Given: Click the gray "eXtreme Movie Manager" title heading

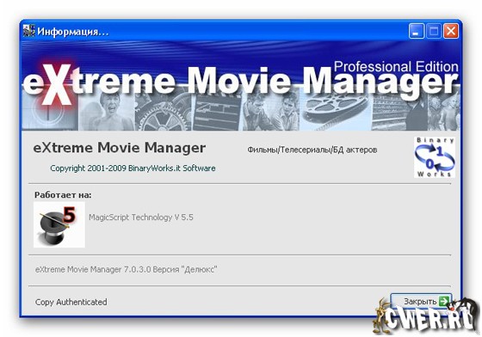Looking at the screenshot, I should [120, 148].
